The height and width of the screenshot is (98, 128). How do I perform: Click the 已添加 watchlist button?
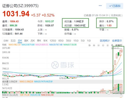point(115,6)
